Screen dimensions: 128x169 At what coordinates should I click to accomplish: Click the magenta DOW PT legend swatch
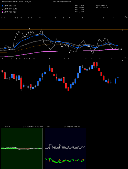pos(3,12)
